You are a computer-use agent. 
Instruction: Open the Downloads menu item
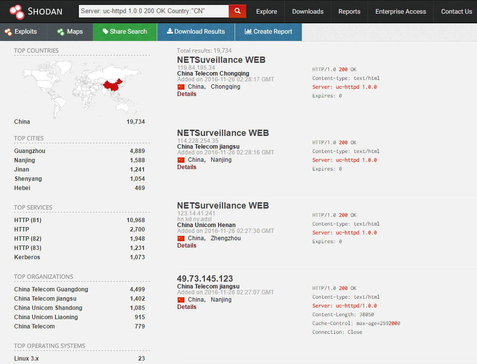click(x=308, y=12)
